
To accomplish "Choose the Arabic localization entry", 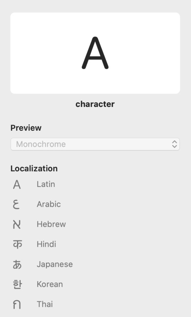I will click(49, 204).
